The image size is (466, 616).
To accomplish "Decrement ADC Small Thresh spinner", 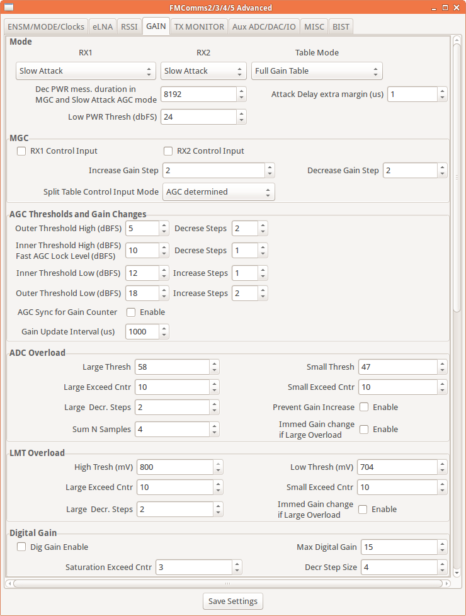I will tap(443, 370).
